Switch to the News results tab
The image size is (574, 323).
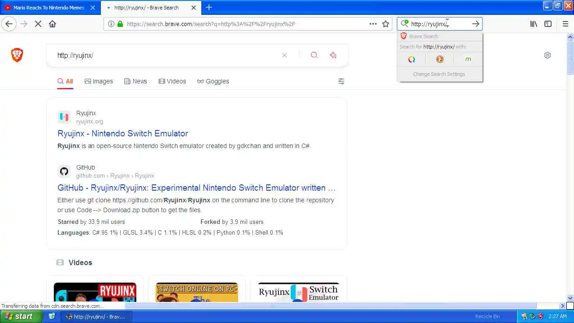pyautogui.click(x=136, y=81)
